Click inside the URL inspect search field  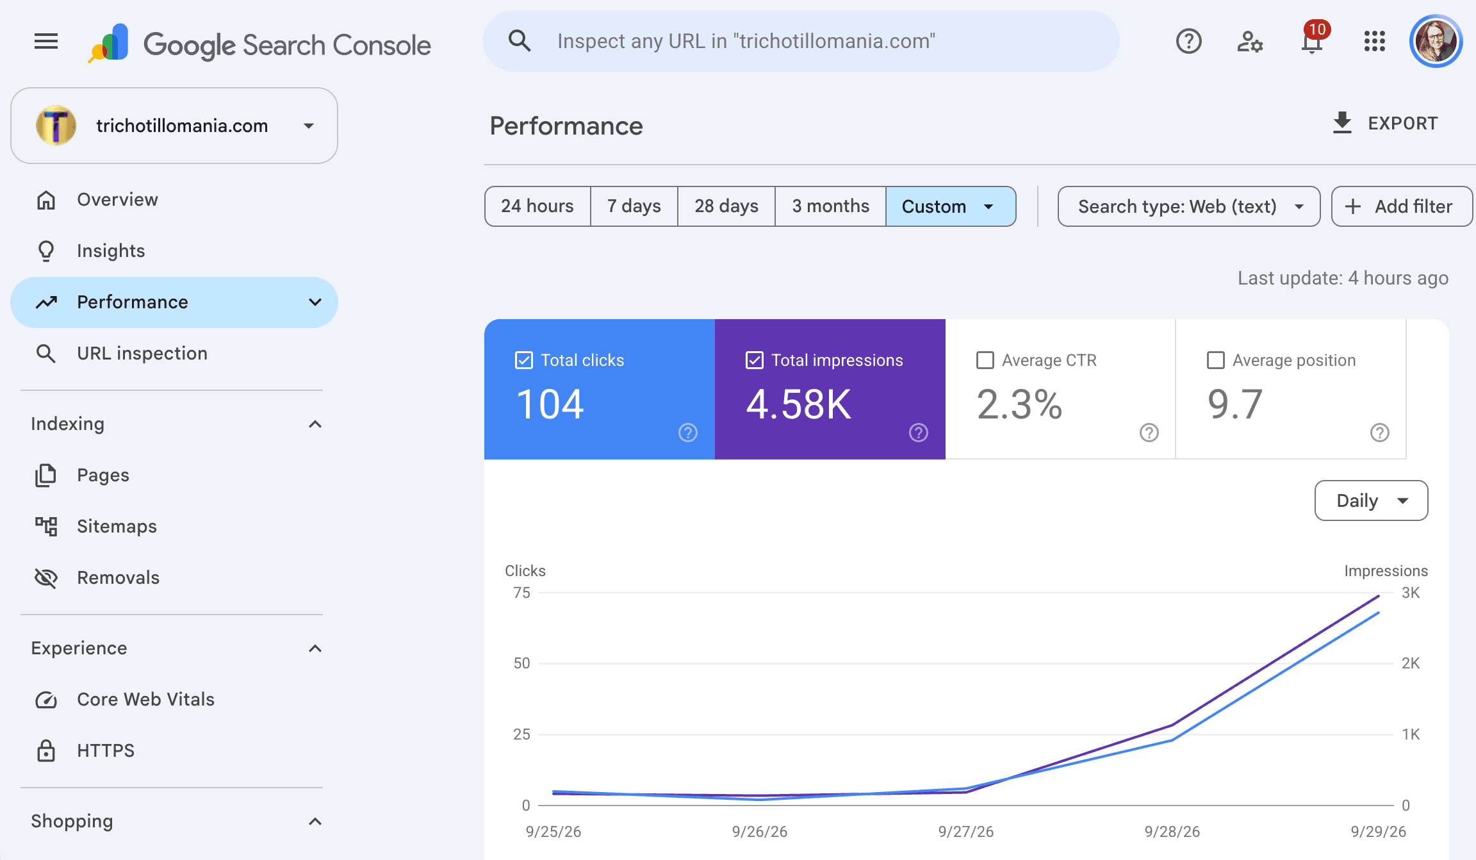click(x=801, y=41)
